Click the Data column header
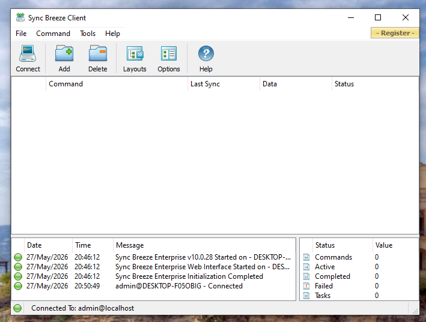 296,84
